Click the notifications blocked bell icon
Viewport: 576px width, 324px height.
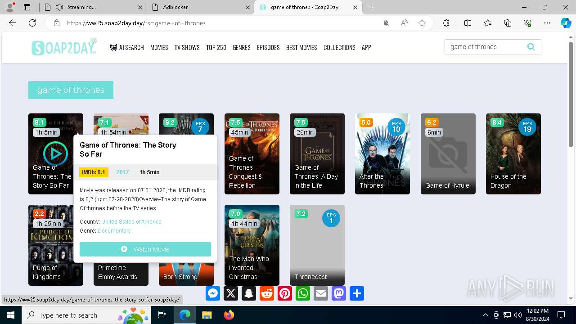[386, 23]
